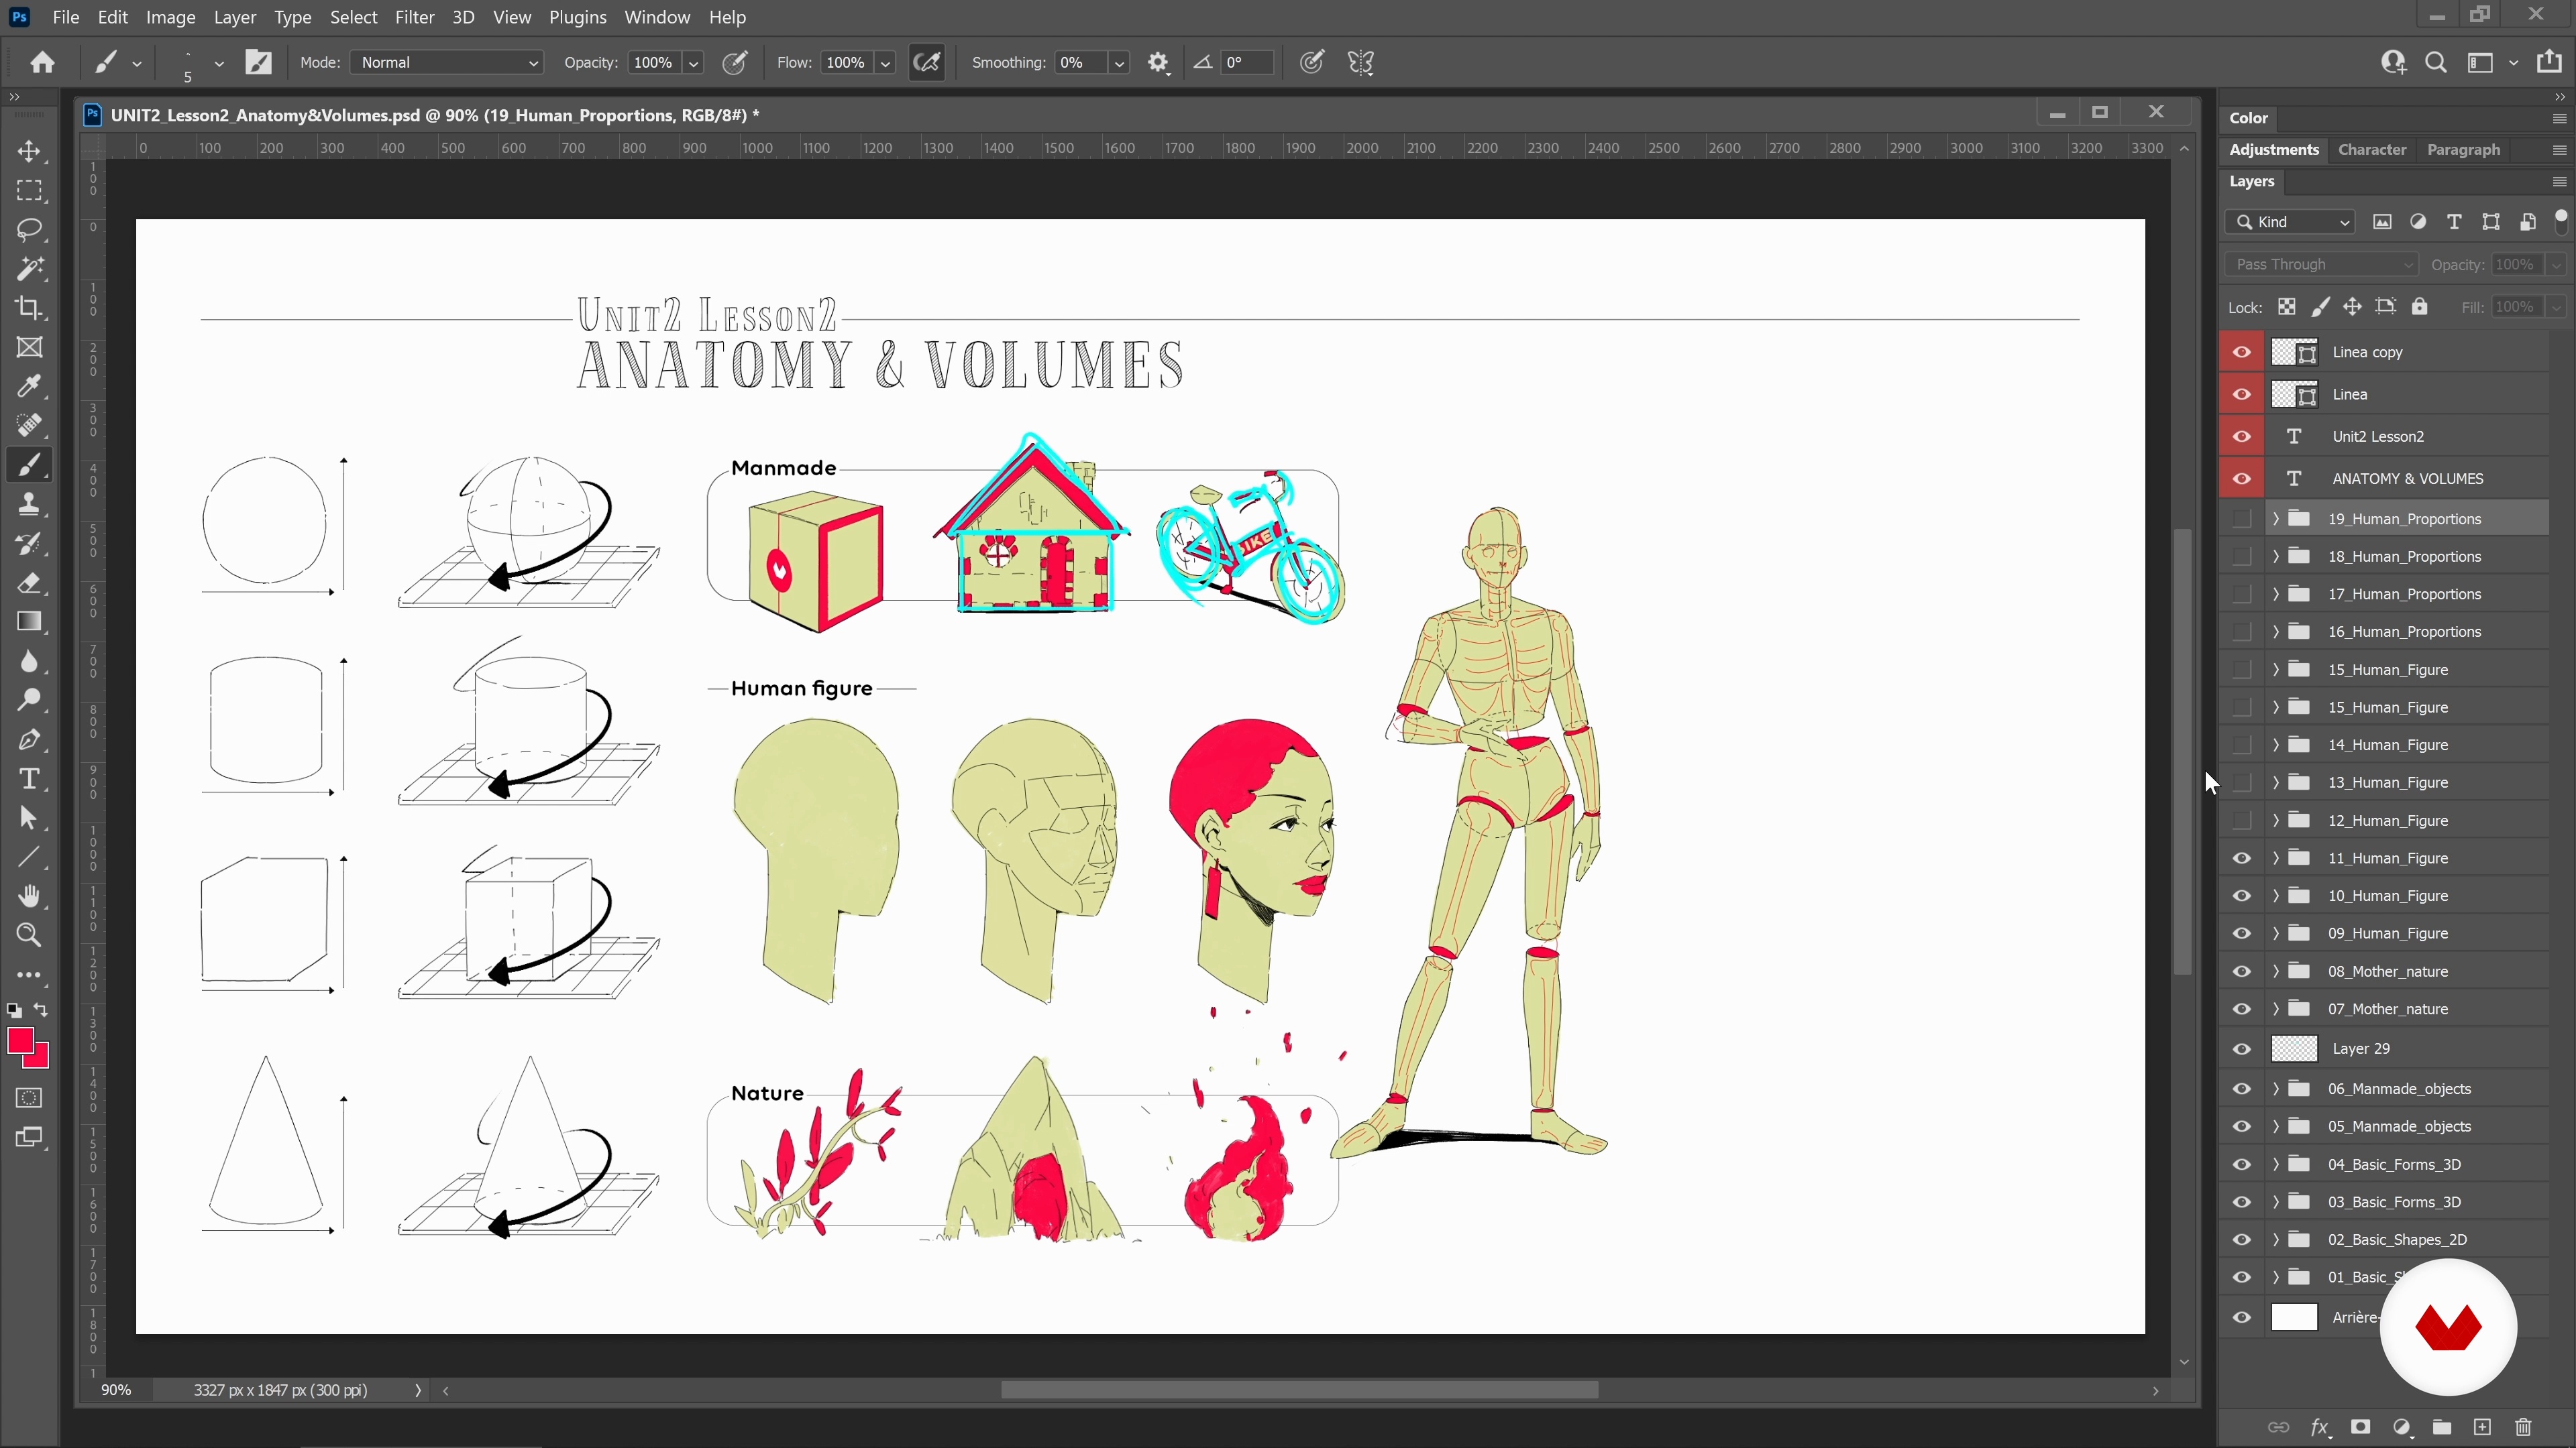Swap foreground and background colors
This screenshot has width=2576, height=1448.
pos(41,1010)
